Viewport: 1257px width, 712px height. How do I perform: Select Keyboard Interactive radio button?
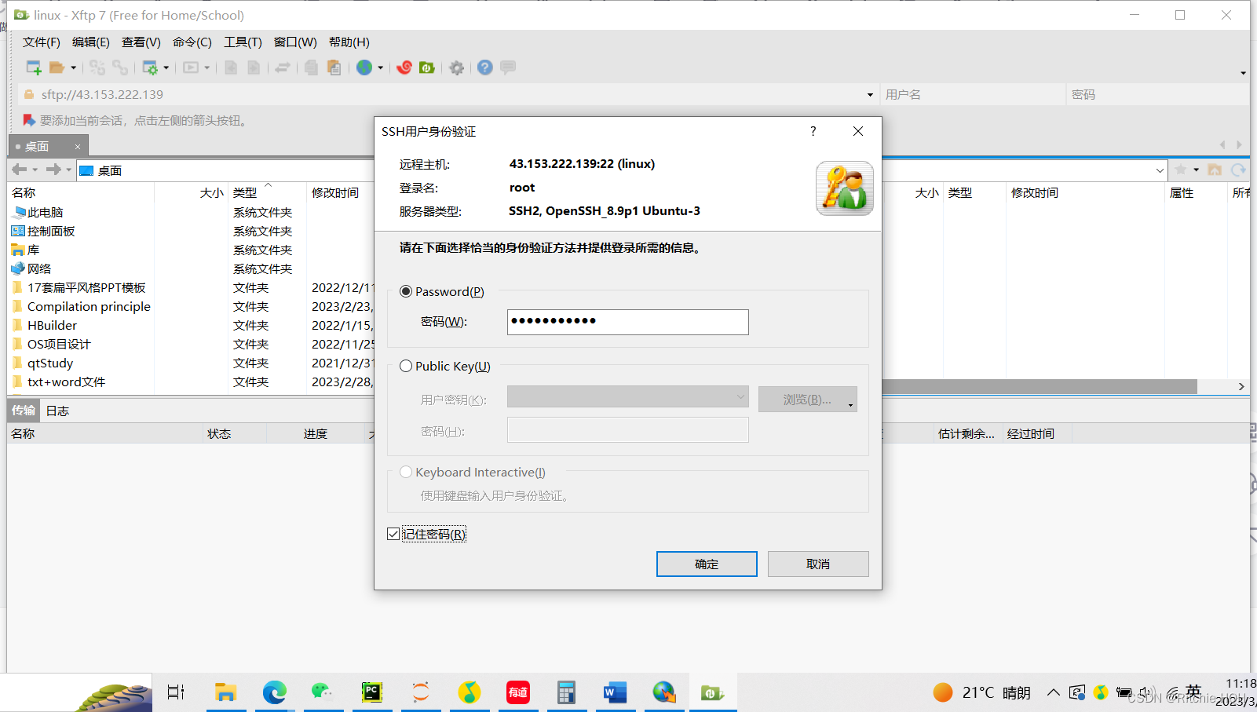click(406, 472)
